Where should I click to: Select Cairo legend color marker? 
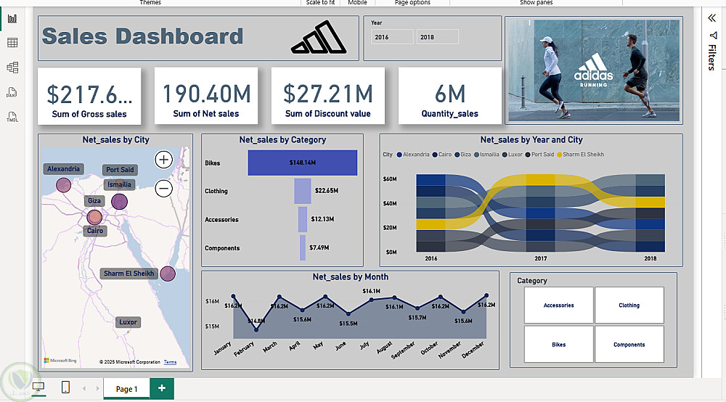click(x=435, y=155)
